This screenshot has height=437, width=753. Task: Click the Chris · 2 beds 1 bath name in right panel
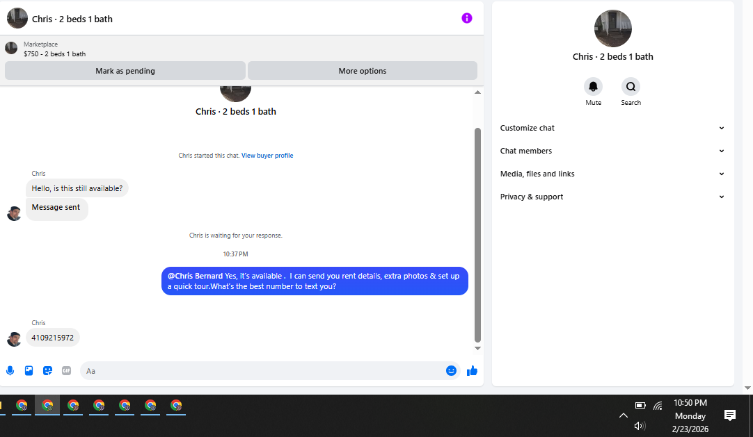point(613,56)
